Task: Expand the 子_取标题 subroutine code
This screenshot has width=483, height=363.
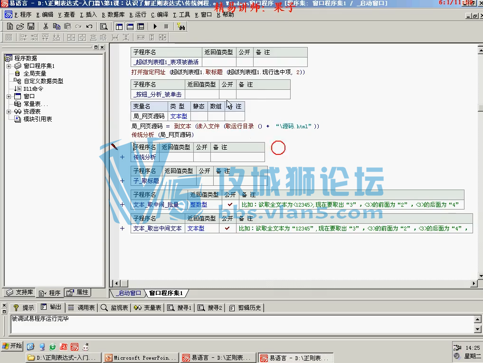Action: coord(122,181)
